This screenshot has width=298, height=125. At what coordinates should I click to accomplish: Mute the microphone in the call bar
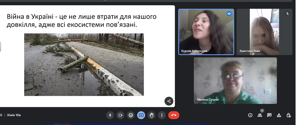(x=110, y=115)
